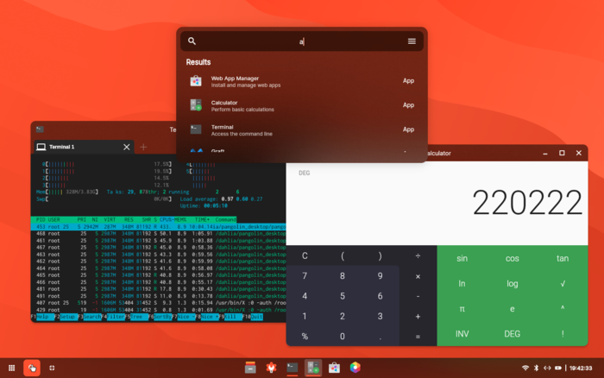Open Web App Manager in taskbar
This screenshot has height=378, width=604.
(334, 368)
